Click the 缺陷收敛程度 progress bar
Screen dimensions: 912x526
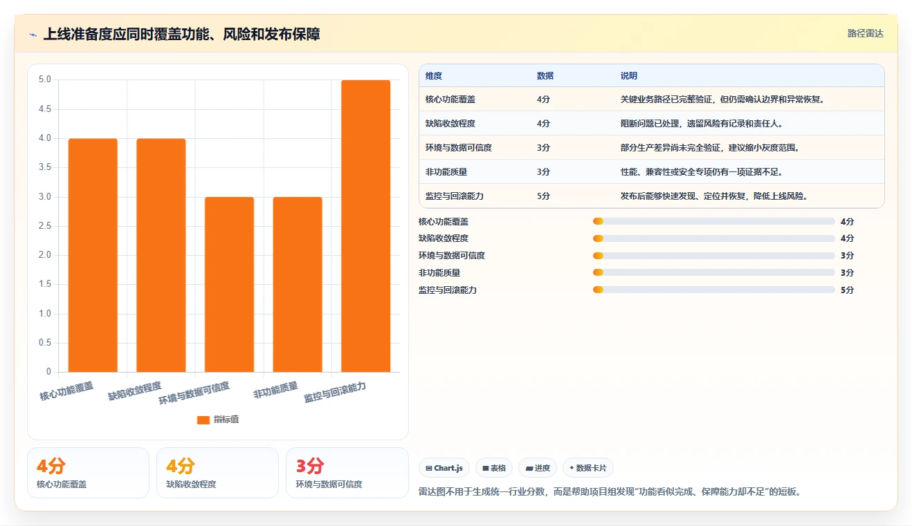point(714,238)
